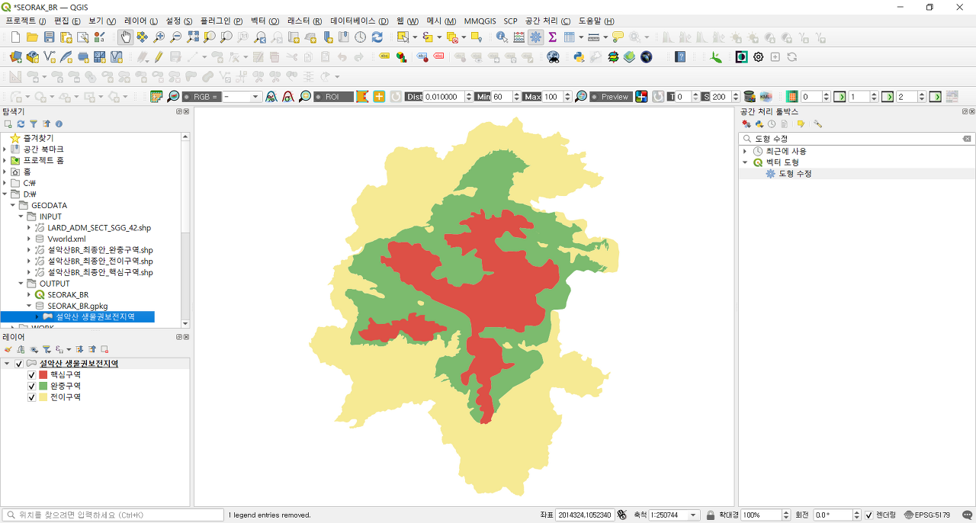Open the SCP menu
Screen dimensions: 976x523
[x=510, y=21]
